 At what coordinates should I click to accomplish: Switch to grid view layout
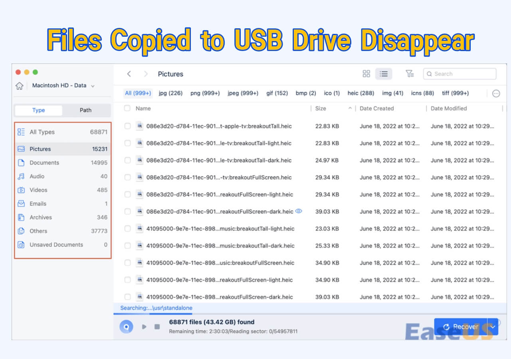(x=366, y=73)
